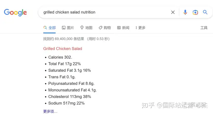Open the 地图 maps tab
Viewport: 213px width, 114px height.
coord(86,28)
